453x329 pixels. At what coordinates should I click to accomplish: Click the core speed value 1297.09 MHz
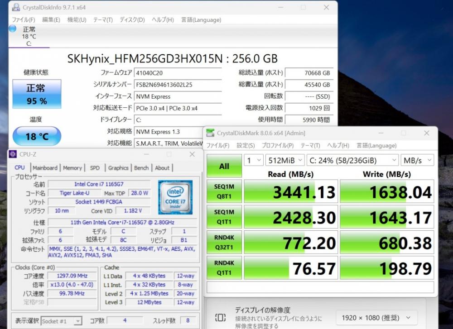tap(72, 276)
